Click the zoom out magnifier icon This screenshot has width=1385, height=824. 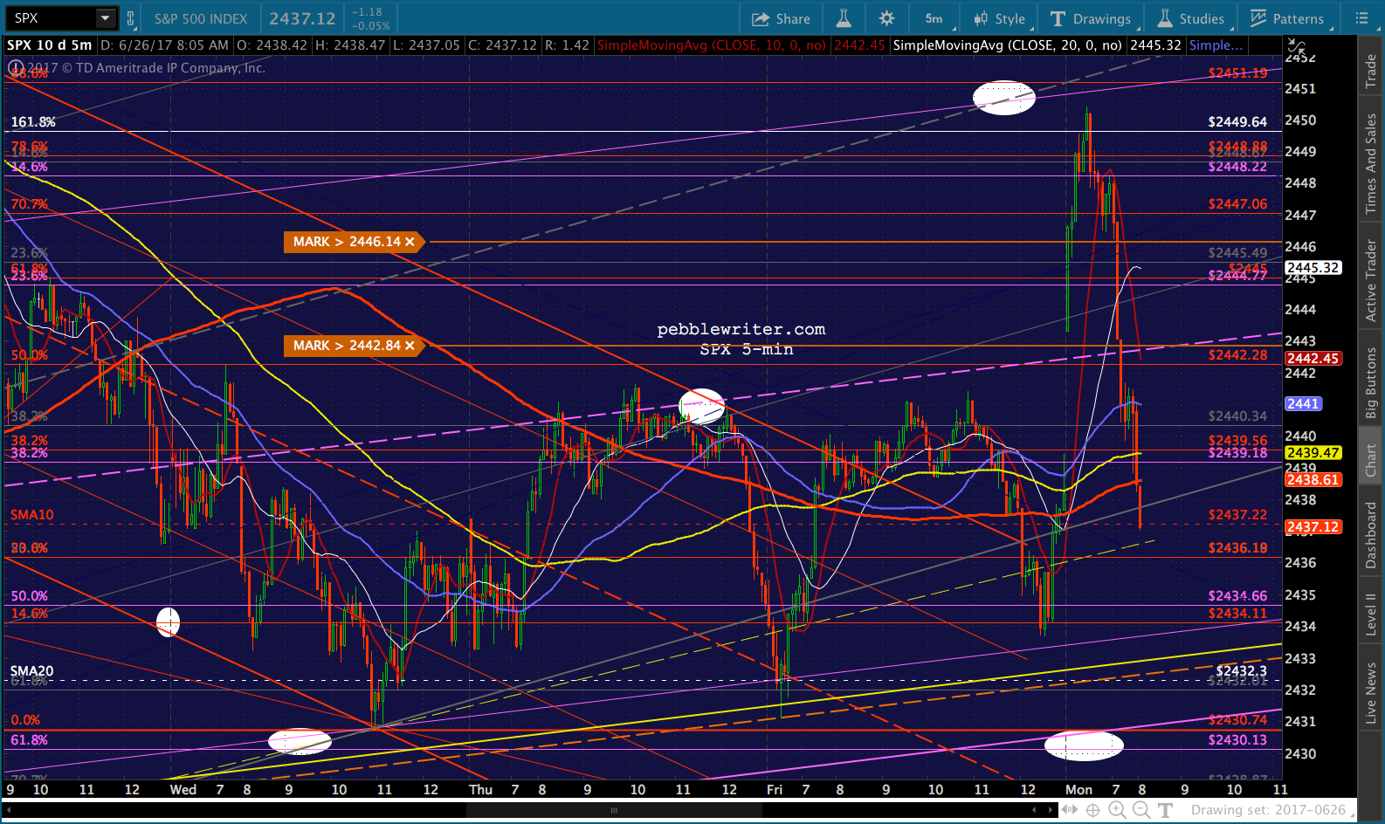[x=1140, y=810]
